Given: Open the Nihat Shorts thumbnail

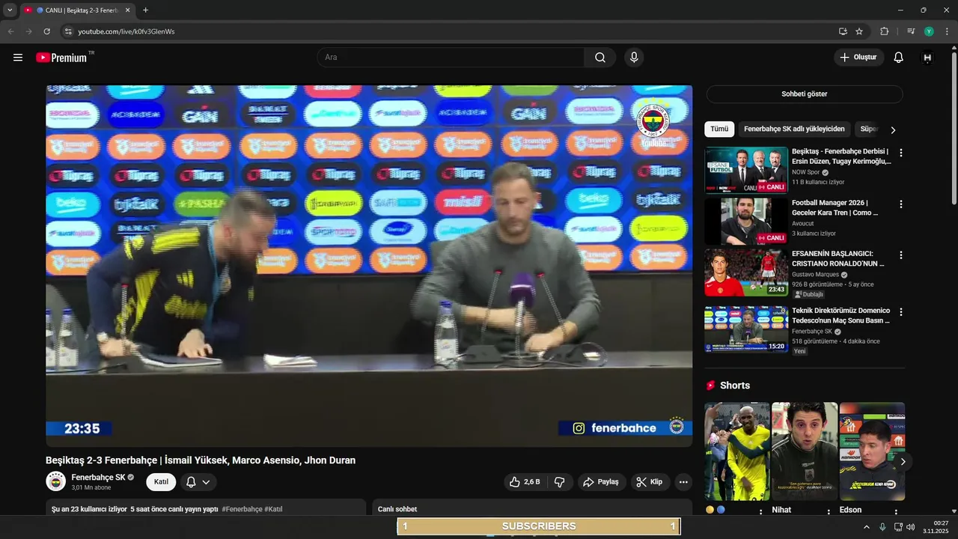Looking at the screenshot, I should 805,451.
